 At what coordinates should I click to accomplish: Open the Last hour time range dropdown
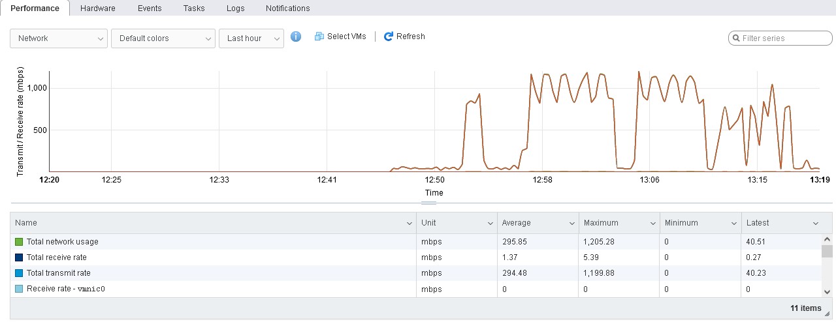click(251, 38)
